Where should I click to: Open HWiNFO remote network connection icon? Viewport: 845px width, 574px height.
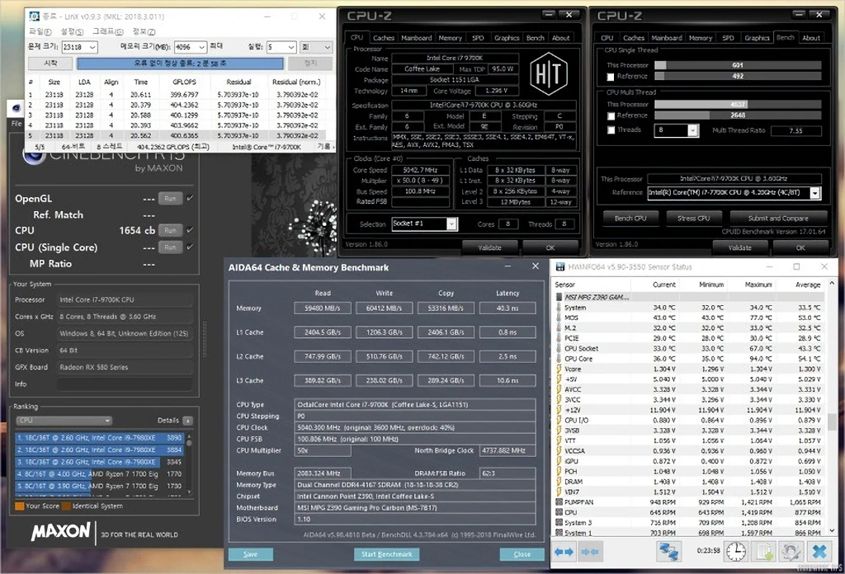668,552
